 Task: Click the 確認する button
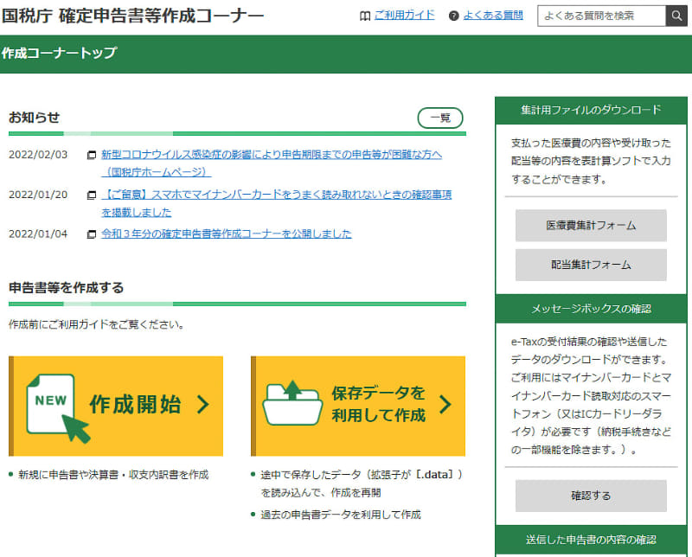click(x=591, y=495)
